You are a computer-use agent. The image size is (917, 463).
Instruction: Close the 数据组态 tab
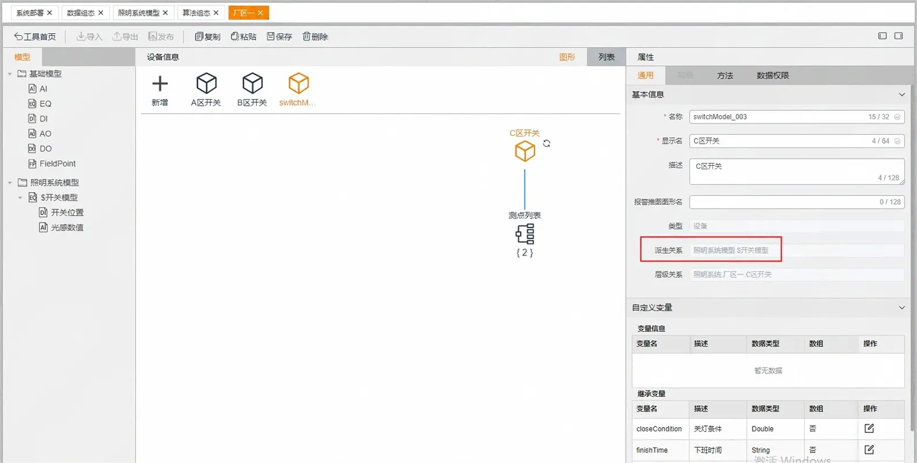click(x=101, y=13)
